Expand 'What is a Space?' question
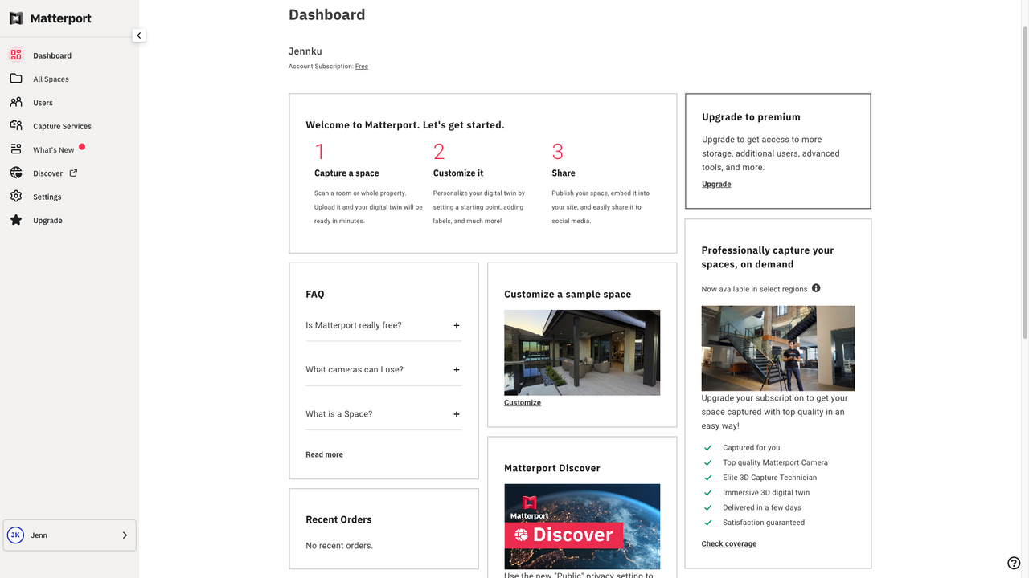Screen dimensions: 1029x578 coord(456,414)
